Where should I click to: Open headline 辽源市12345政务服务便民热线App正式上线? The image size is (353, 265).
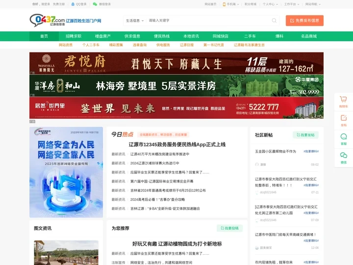(177, 144)
